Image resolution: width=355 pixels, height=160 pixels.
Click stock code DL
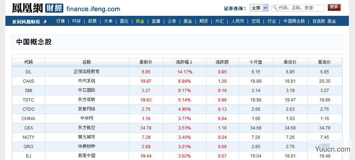click(29, 72)
